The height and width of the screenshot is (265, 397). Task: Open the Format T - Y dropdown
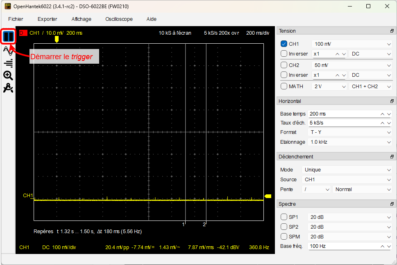click(x=350, y=132)
